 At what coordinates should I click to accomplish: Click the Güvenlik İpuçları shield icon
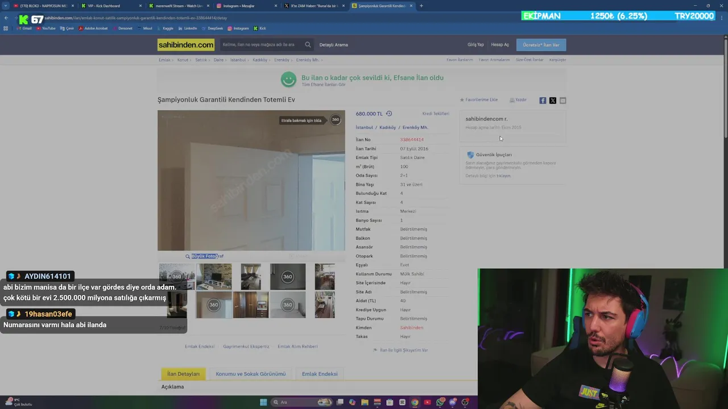click(470, 155)
